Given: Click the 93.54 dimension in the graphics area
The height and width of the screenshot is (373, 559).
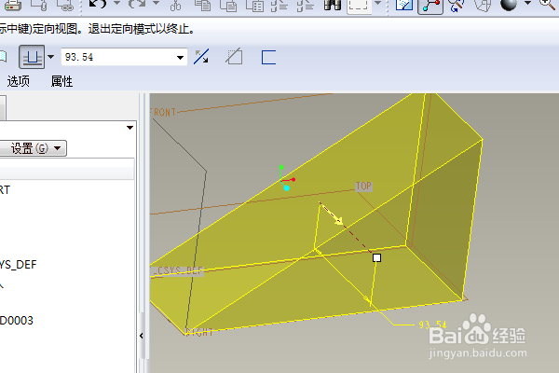Looking at the screenshot, I should (x=432, y=325).
